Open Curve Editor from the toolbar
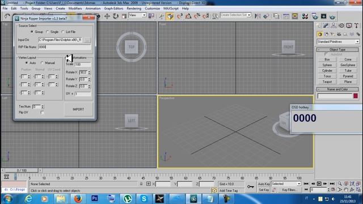Image resolution: width=363 pixels, height=204 pixels. point(286,16)
